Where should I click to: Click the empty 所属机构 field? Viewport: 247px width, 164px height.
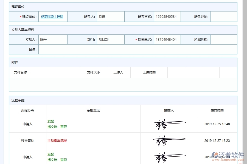(x=223, y=40)
